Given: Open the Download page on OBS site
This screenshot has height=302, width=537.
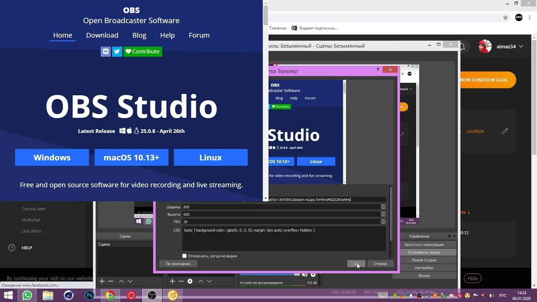Looking at the screenshot, I should point(102,35).
